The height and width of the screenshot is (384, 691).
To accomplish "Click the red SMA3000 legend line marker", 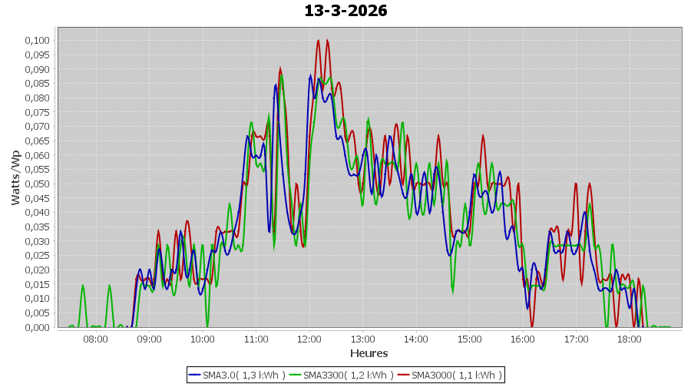I will (x=404, y=375).
